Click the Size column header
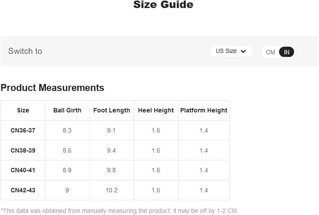The image size is (319, 215). click(23, 110)
